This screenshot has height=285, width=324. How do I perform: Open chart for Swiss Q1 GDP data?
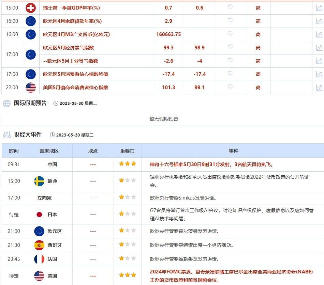point(319,7)
